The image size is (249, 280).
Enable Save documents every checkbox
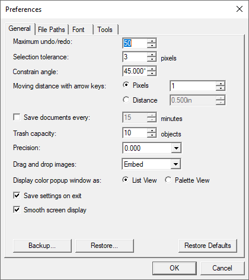tap(17, 117)
